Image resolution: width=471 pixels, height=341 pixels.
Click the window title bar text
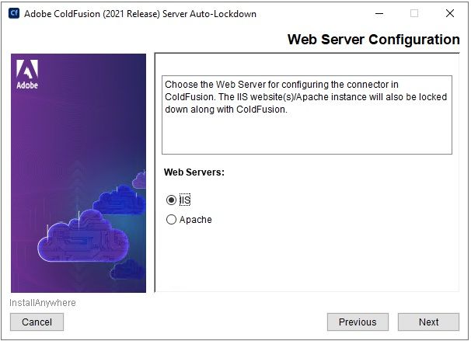click(x=140, y=14)
